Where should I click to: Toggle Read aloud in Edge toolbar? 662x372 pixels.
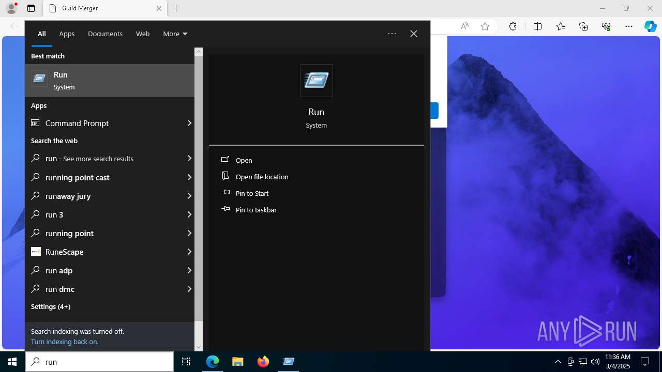(464, 26)
